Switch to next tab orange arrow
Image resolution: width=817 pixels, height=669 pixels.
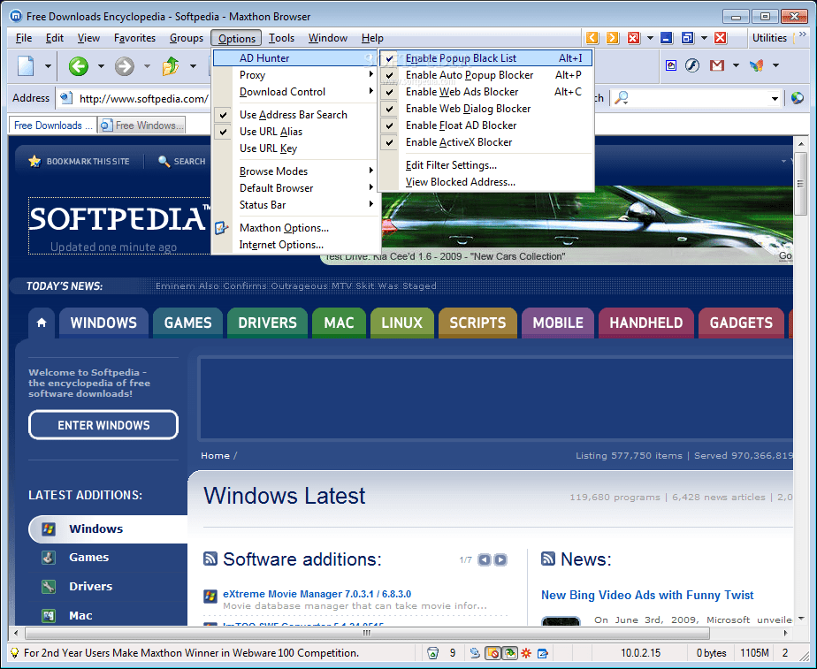click(x=613, y=37)
